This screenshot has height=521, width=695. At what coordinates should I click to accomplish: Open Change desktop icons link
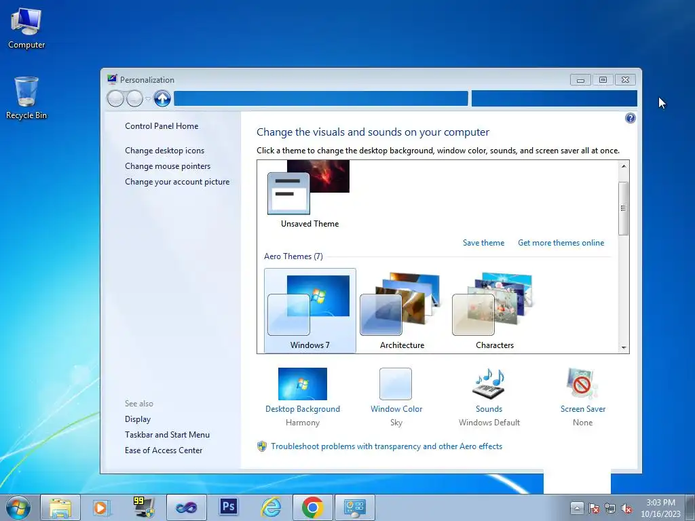pyautogui.click(x=164, y=150)
